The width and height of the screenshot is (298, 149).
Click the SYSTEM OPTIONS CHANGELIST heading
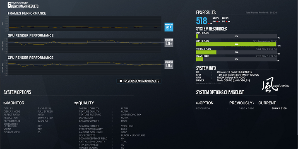click(x=220, y=92)
